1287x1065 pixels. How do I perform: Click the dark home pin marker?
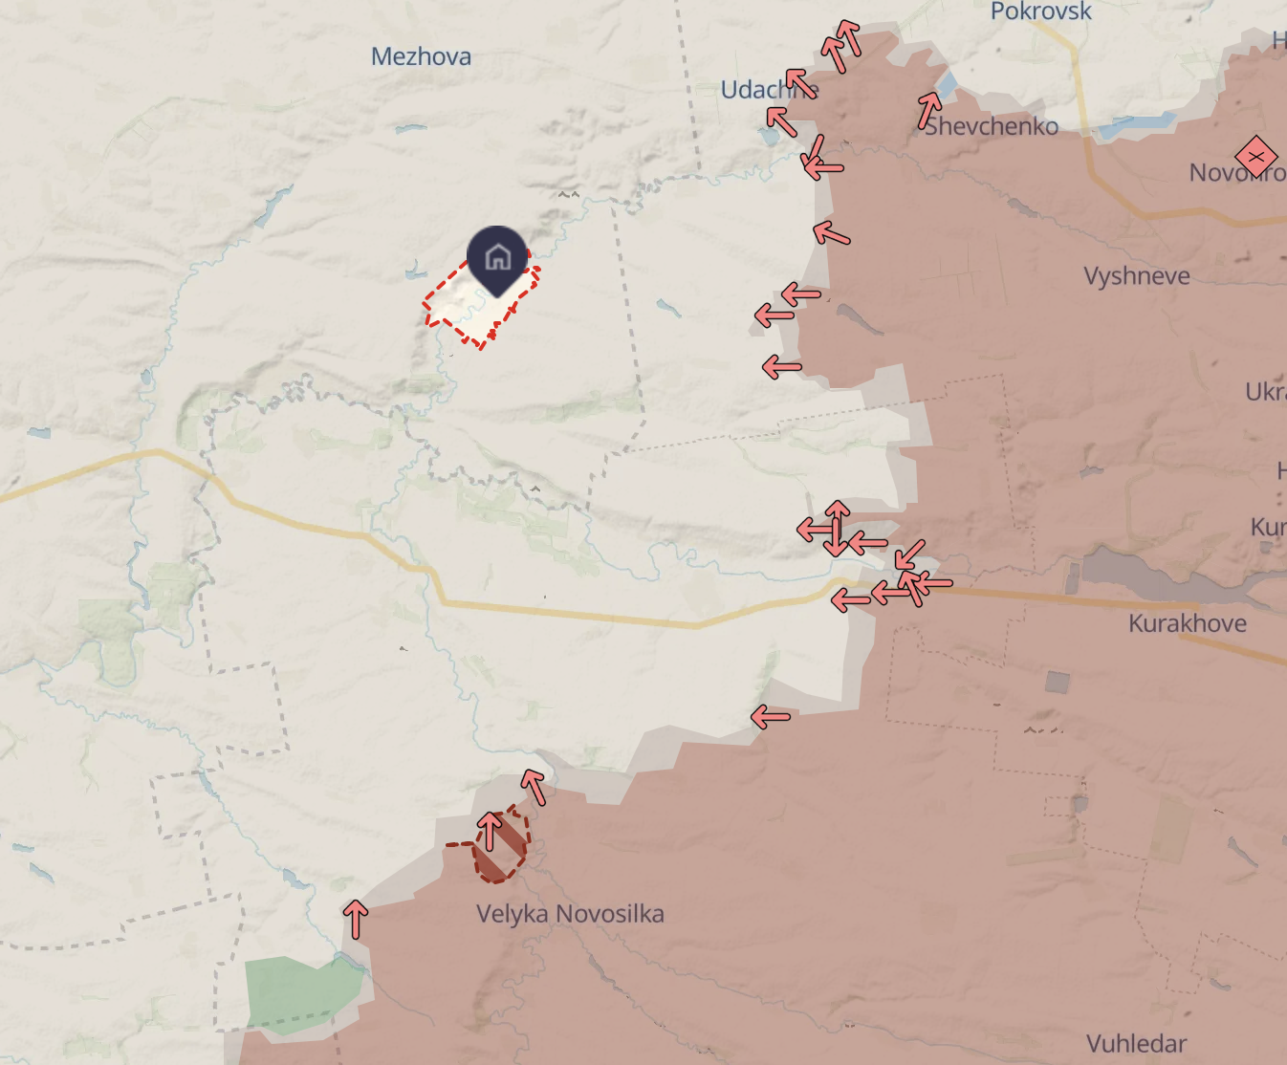[x=497, y=260]
